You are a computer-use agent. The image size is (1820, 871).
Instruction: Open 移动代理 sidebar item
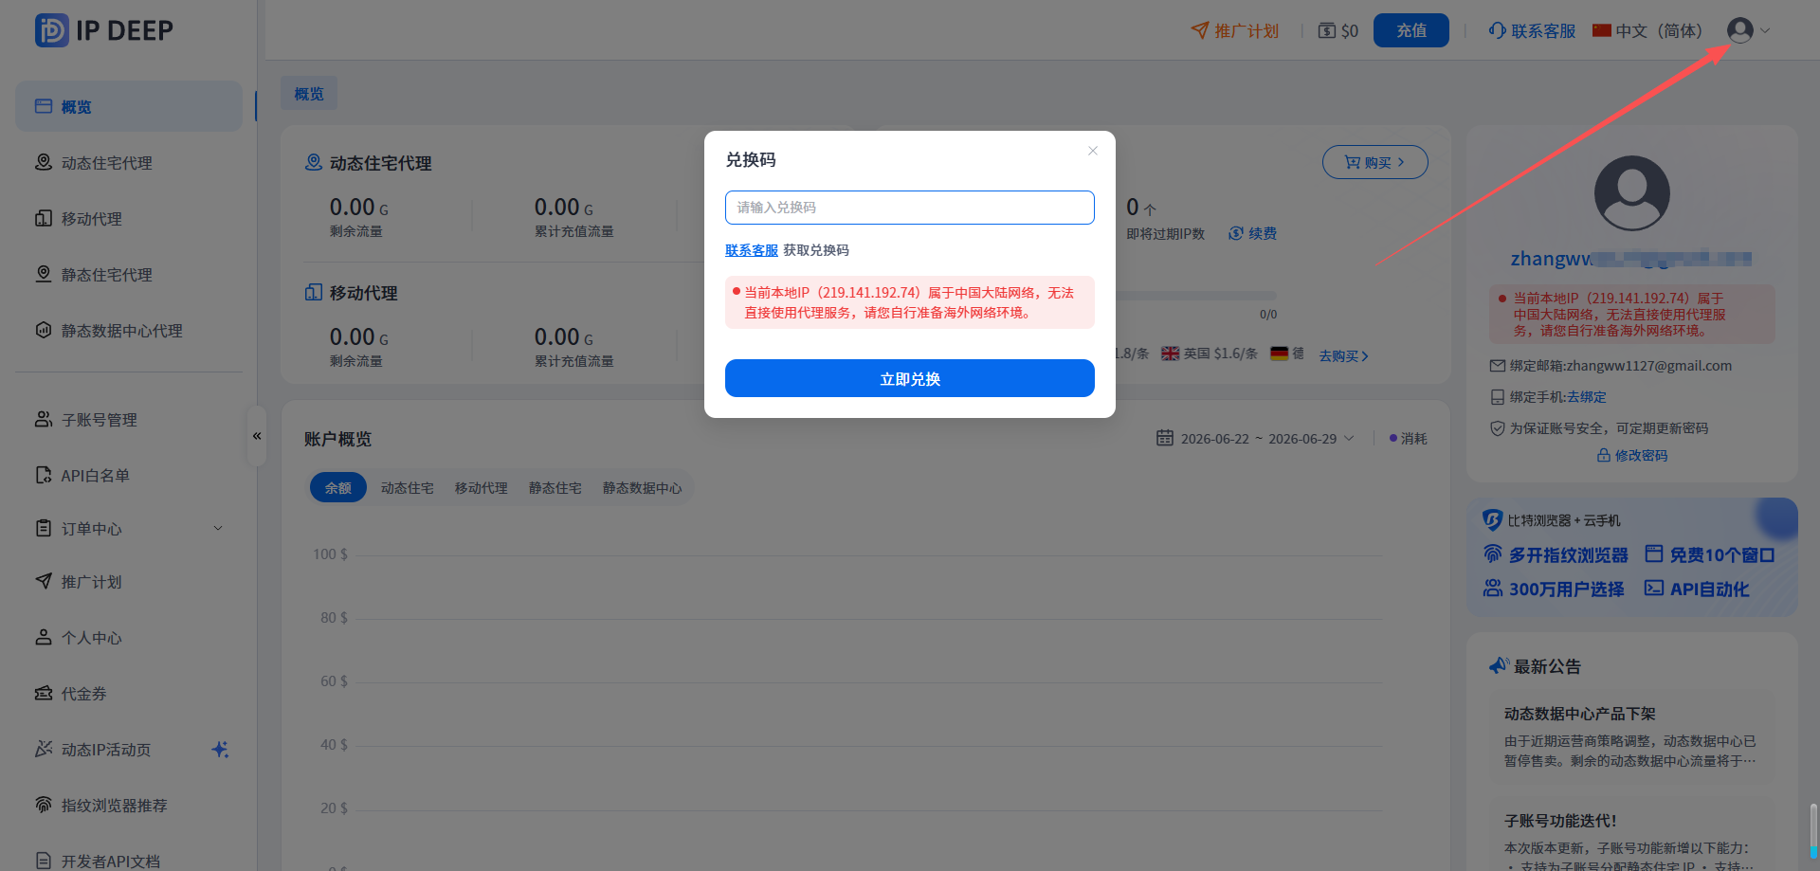coord(129,219)
